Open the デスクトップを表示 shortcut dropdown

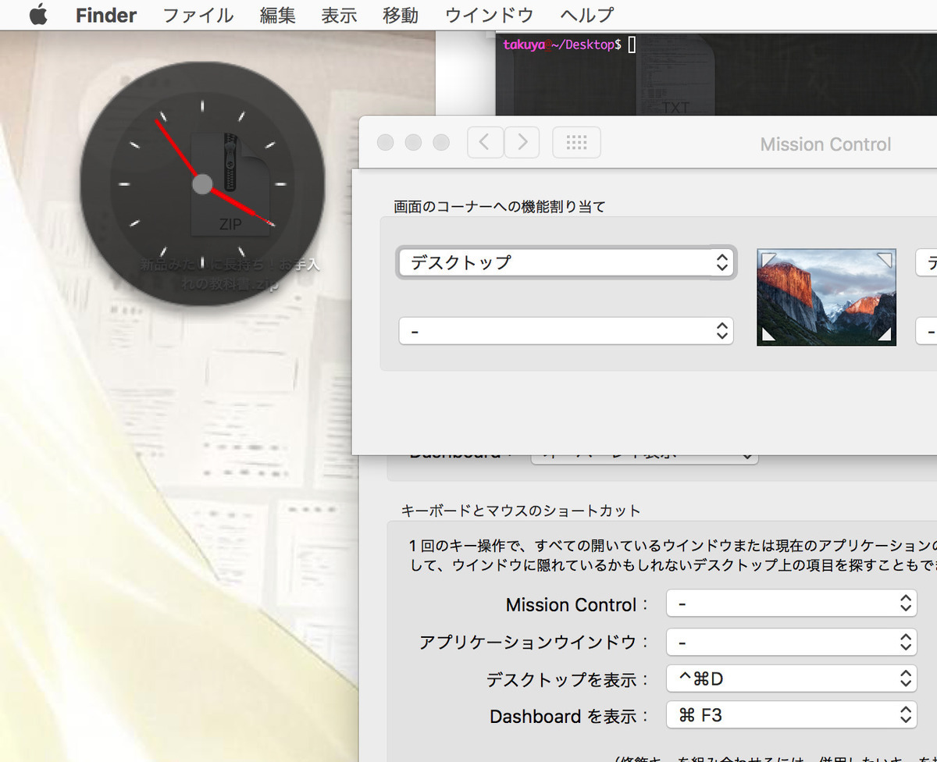click(791, 678)
